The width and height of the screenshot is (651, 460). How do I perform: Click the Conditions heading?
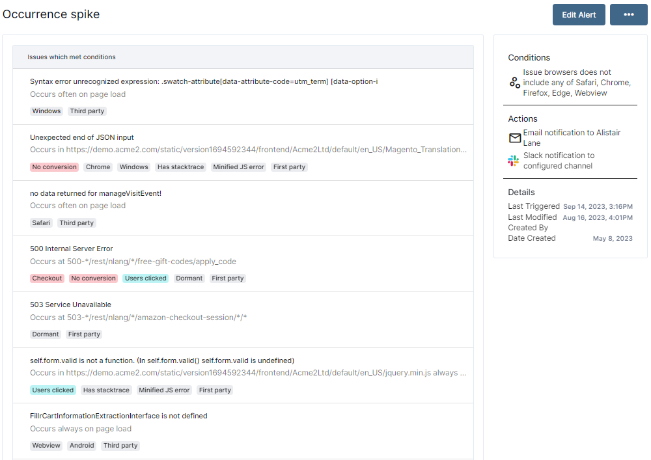[529, 58]
